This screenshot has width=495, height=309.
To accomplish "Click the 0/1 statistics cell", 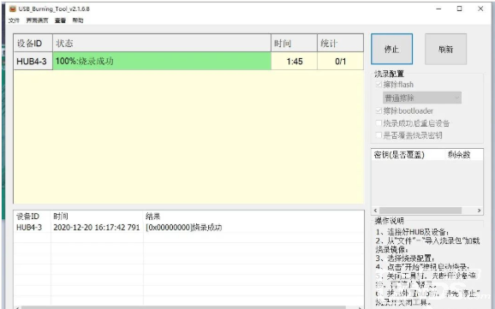I will (340, 61).
